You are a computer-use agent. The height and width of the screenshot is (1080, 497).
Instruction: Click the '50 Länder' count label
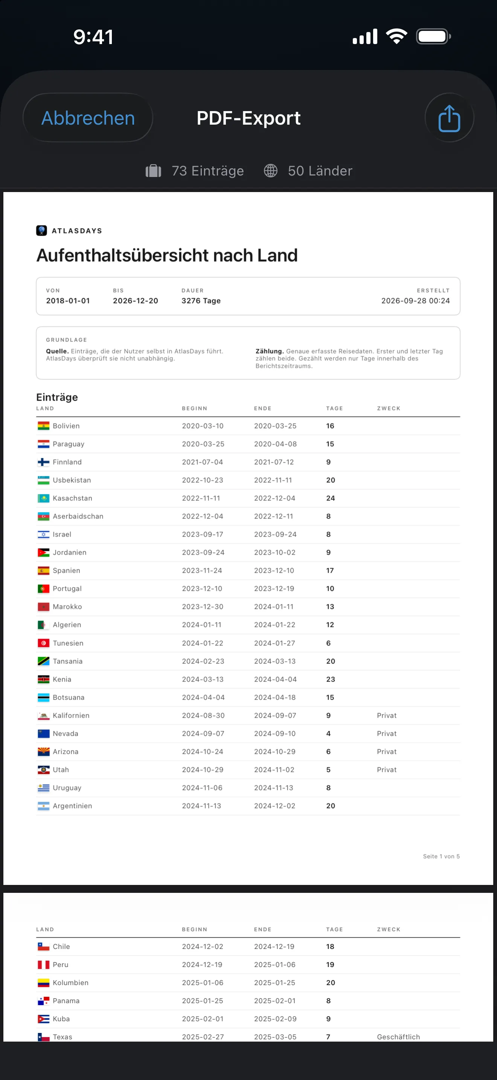pyautogui.click(x=320, y=171)
